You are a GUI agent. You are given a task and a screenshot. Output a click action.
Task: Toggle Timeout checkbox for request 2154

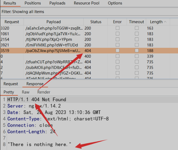tap(137, 39)
